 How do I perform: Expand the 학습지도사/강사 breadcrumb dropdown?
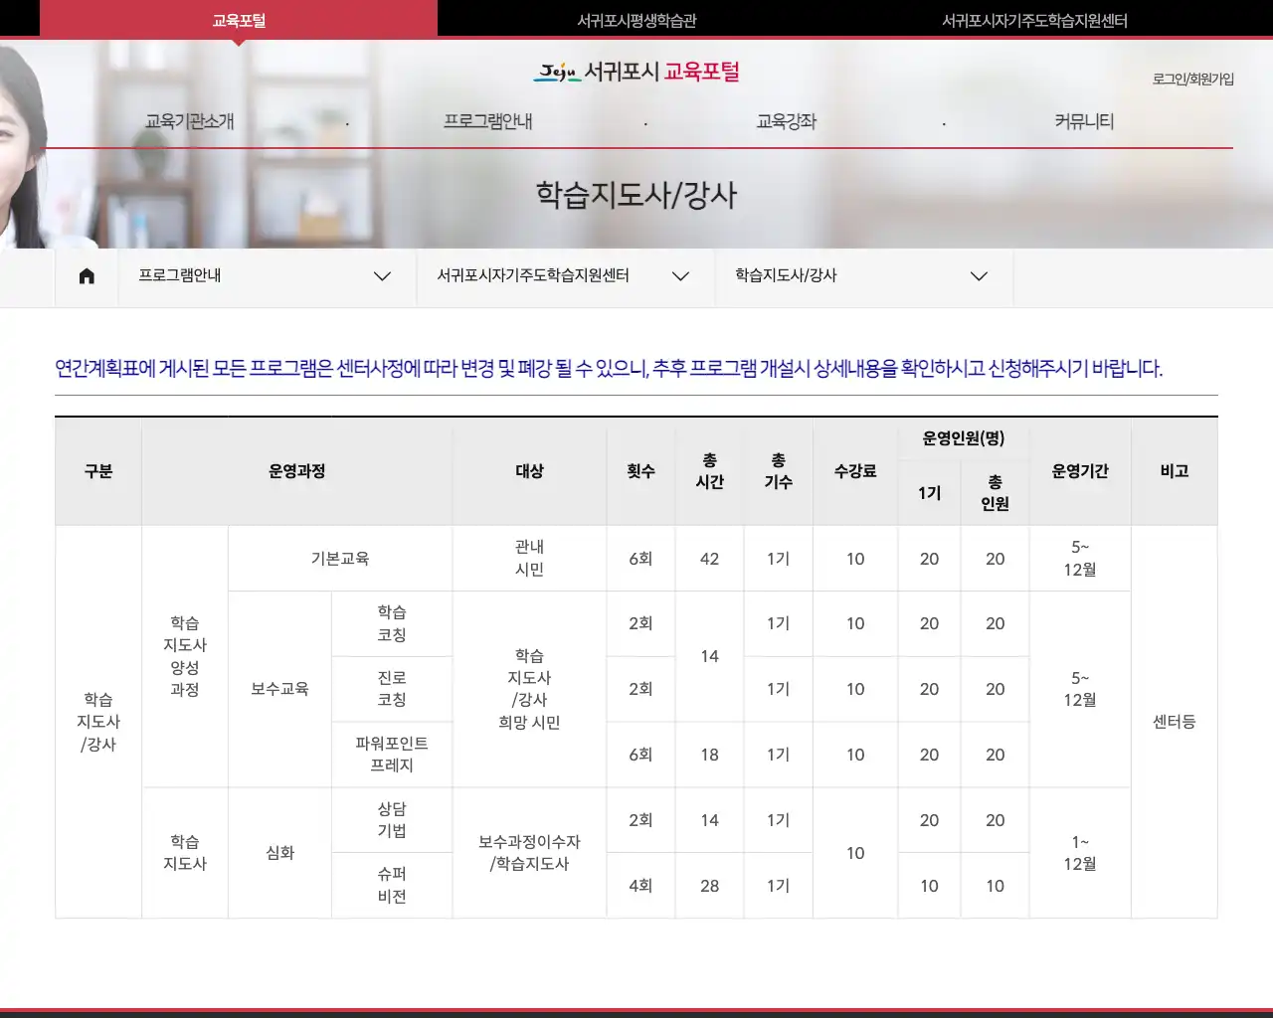click(978, 276)
